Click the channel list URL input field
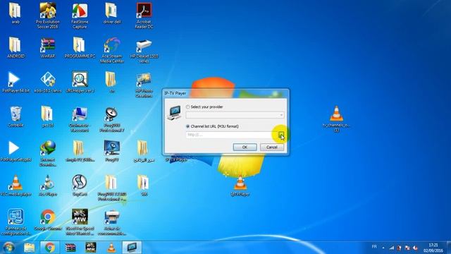 231,135
